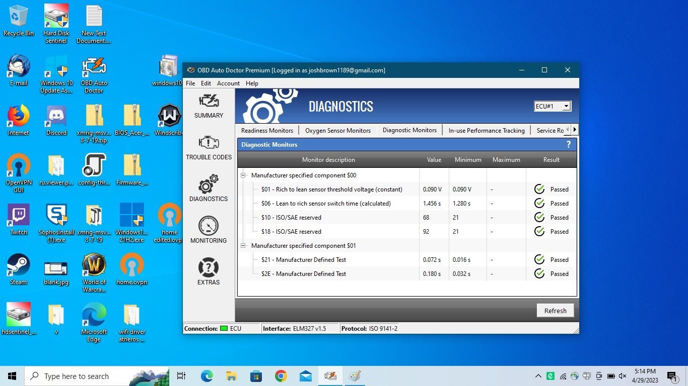The image size is (688, 386).
Task: Launch OBD Auto Doctor desktop shortcut
Action: click(94, 75)
